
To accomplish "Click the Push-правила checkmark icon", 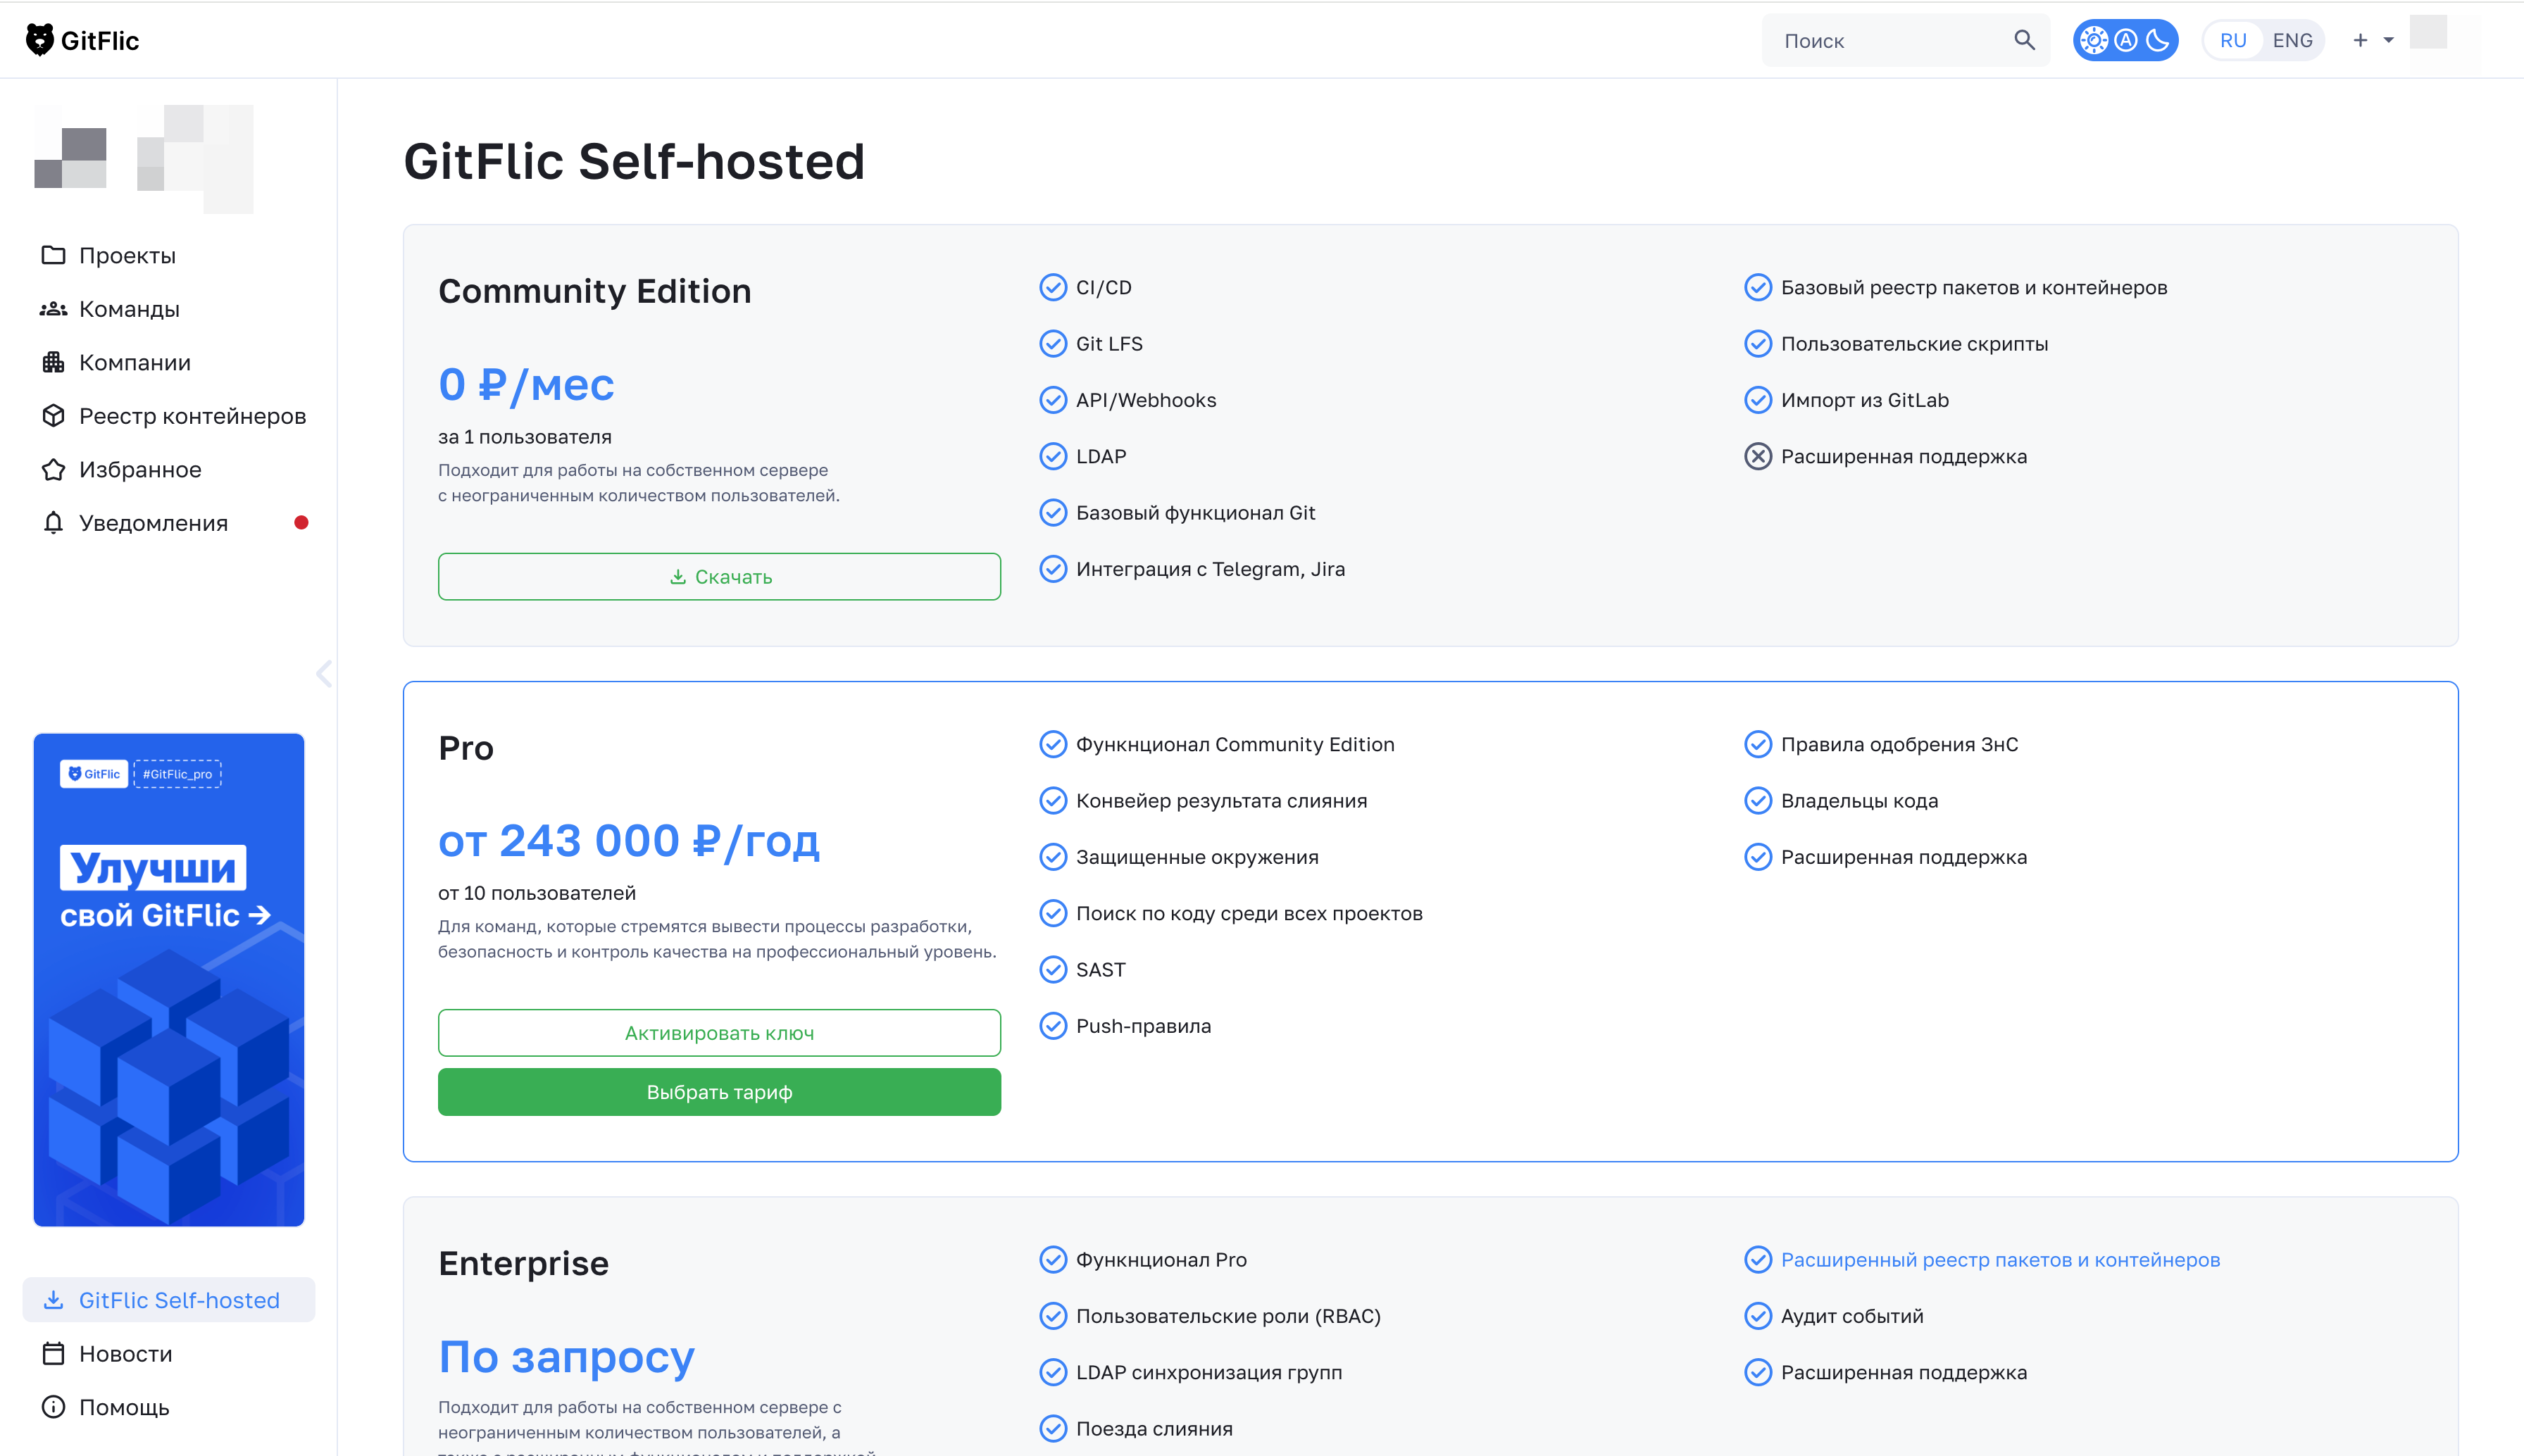I will point(1053,1026).
